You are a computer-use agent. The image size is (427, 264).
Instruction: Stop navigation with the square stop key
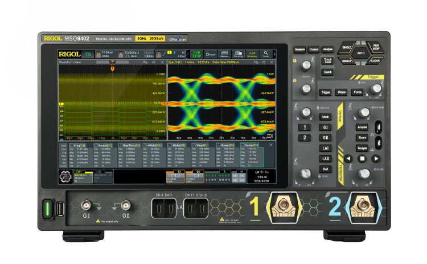pos(362,159)
